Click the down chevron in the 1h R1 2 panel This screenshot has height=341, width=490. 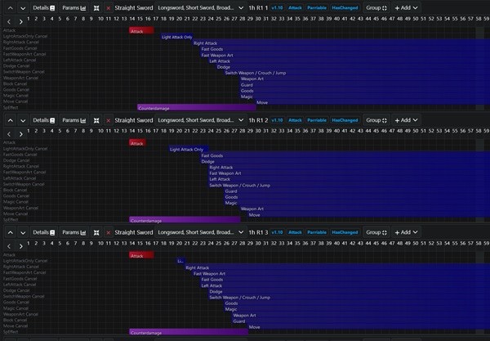tap(23, 119)
